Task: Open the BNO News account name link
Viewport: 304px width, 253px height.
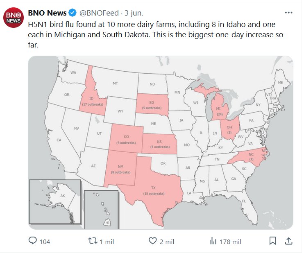Action: (47, 13)
